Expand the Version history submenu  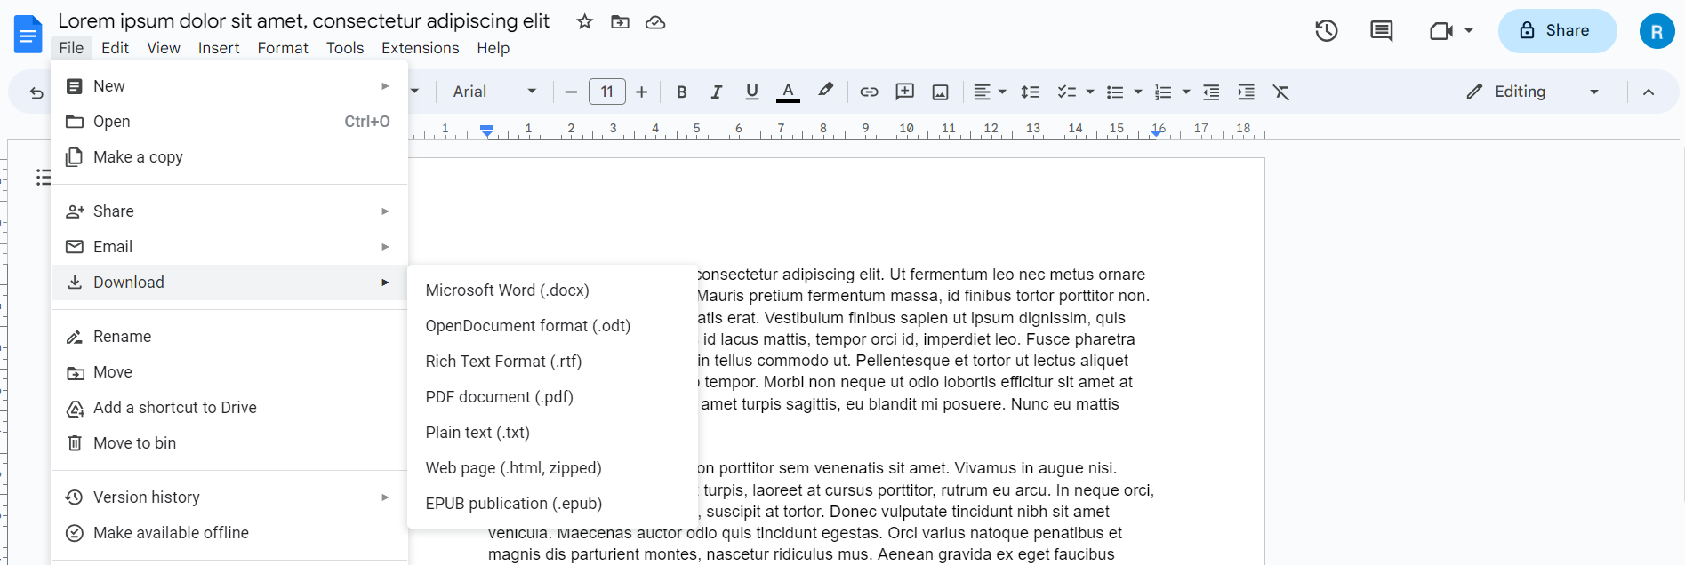229,497
